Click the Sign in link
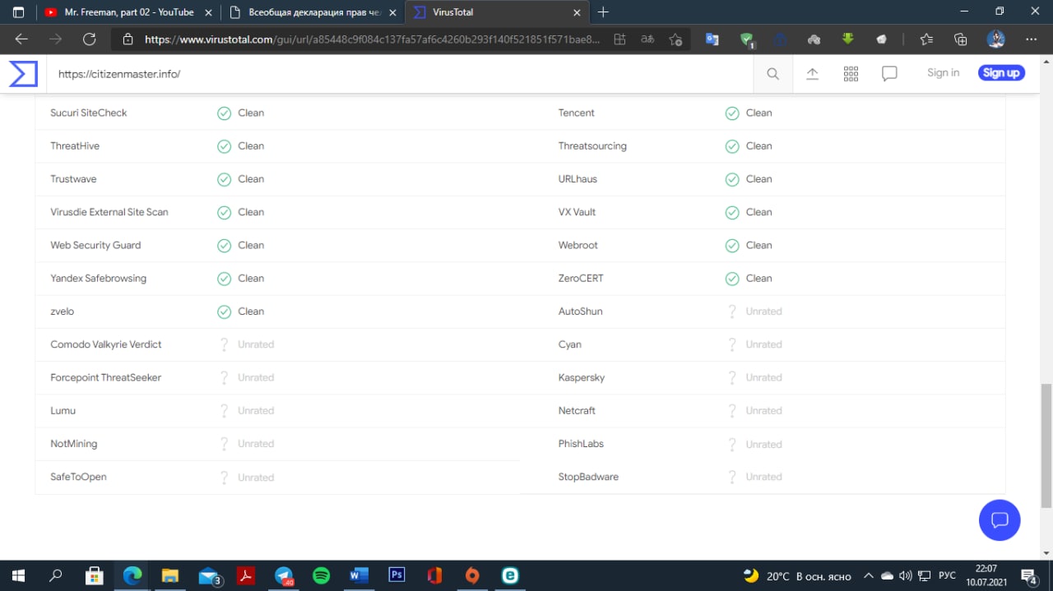Screen dimensions: 1053x591 pos(943,73)
